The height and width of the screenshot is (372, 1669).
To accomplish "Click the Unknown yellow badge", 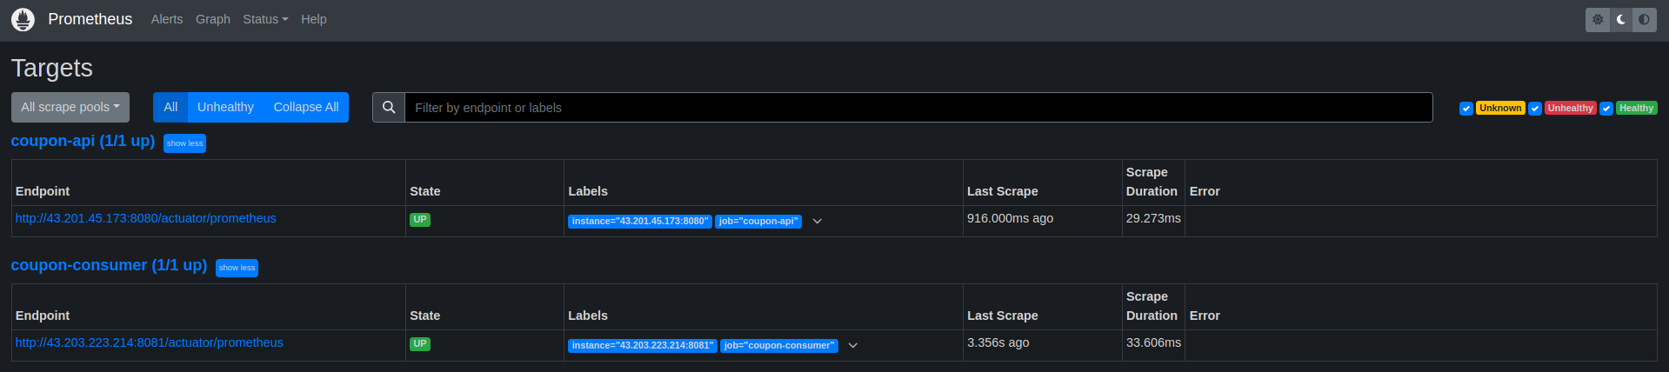I will coord(1500,109).
